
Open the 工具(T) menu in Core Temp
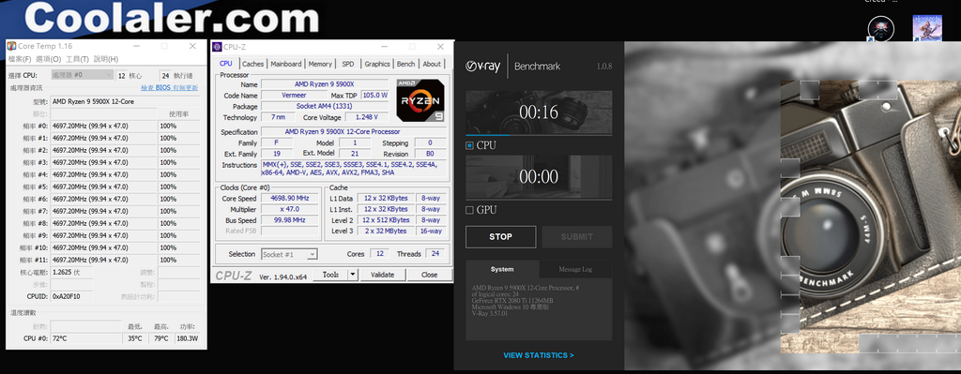(77, 59)
